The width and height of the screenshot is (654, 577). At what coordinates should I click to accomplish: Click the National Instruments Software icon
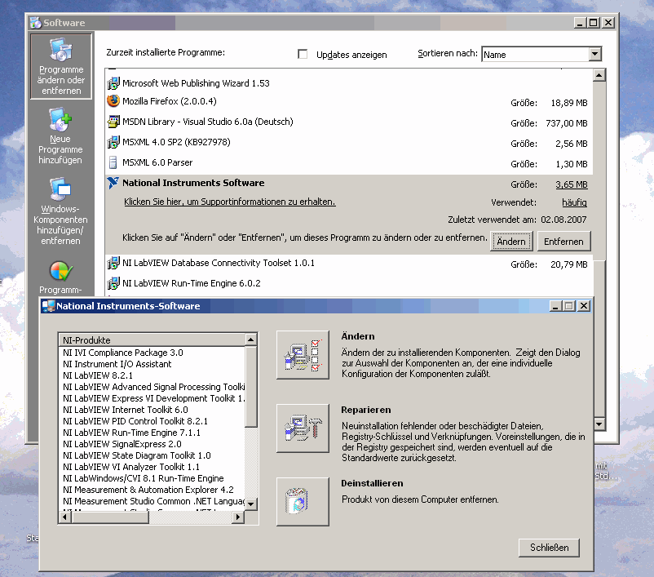(x=113, y=183)
